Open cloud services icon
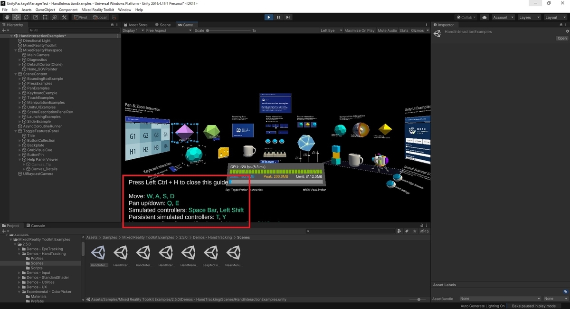 click(484, 17)
